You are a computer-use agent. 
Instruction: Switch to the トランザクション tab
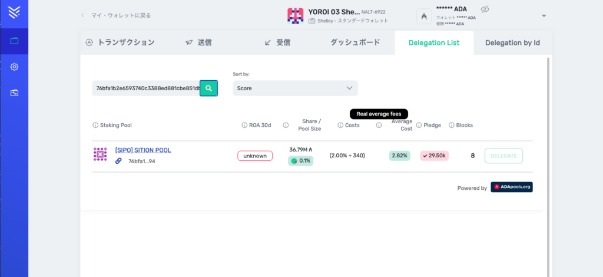tap(120, 42)
